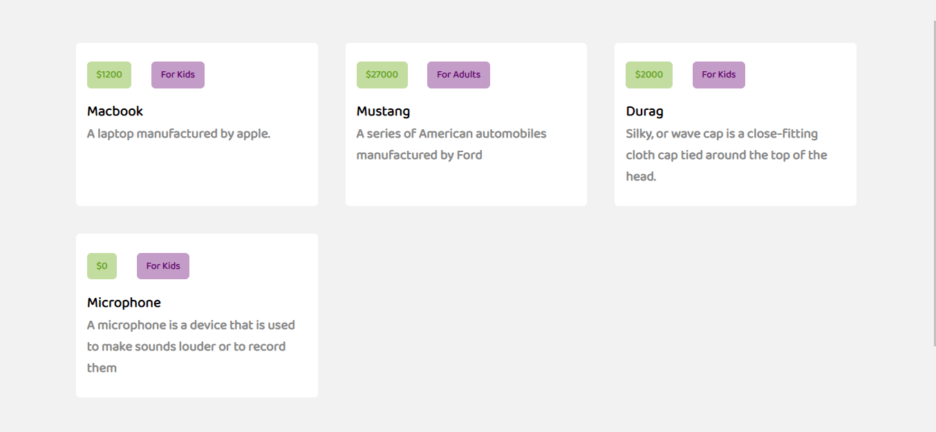Click the page vertical scrollbar

pos(935,183)
